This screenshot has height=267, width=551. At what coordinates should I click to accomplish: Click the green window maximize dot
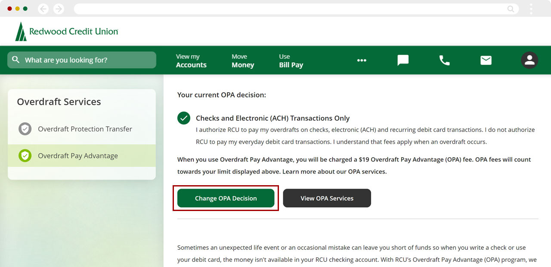[25, 9]
